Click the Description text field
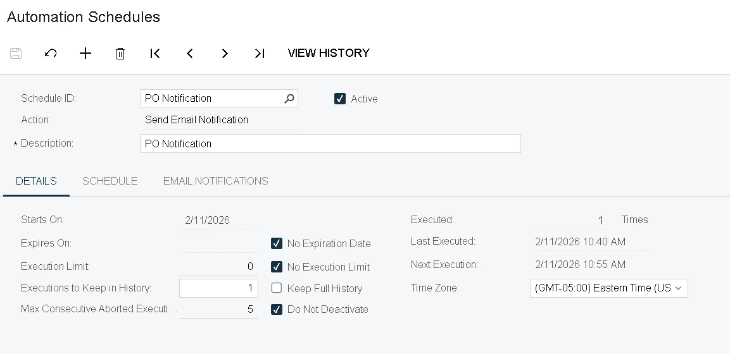 330,143
